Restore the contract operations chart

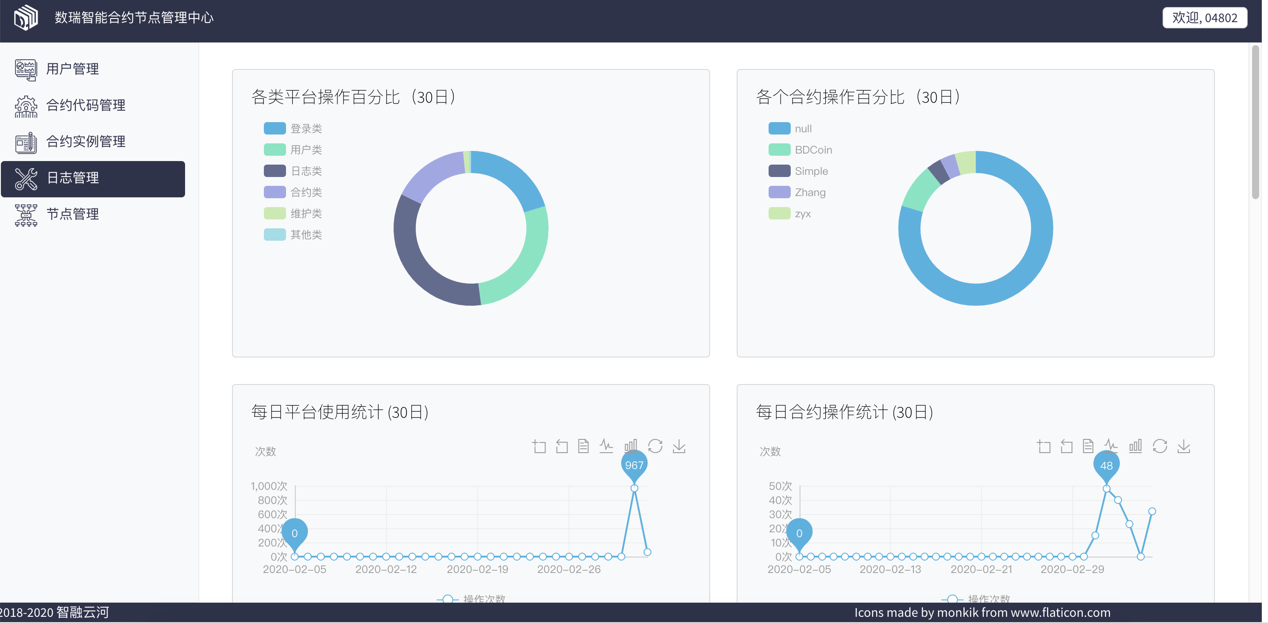(1160, 446)
